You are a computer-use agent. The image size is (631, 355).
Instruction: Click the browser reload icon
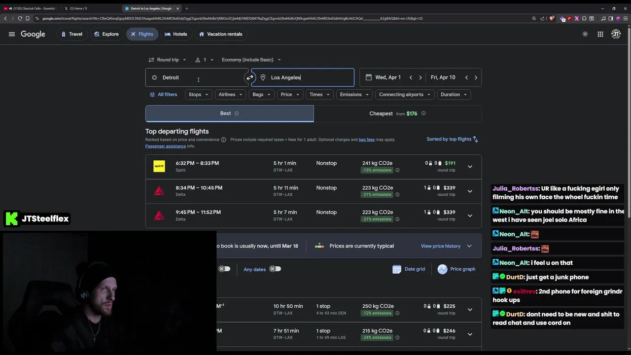(20, 18)
